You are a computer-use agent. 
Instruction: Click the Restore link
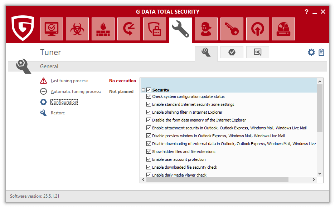pyautogui.click(x=58, y=113)
